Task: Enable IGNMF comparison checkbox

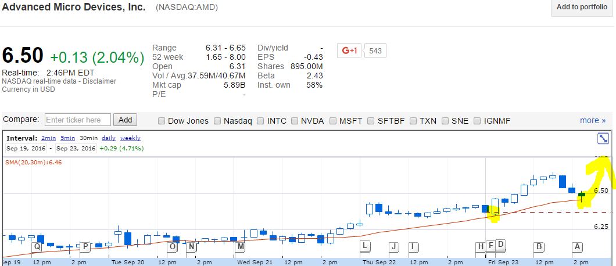Action: (x=477, y=121)
